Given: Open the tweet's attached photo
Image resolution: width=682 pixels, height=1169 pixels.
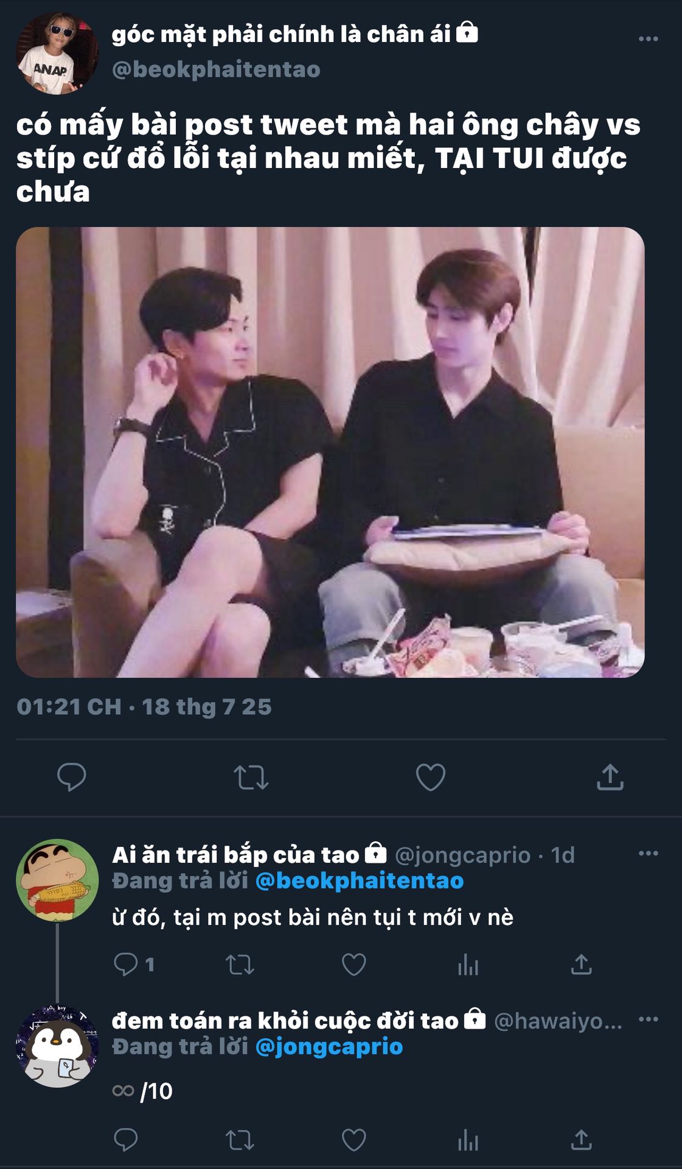Looking at the screenshot, I should (x=330, y=452).
